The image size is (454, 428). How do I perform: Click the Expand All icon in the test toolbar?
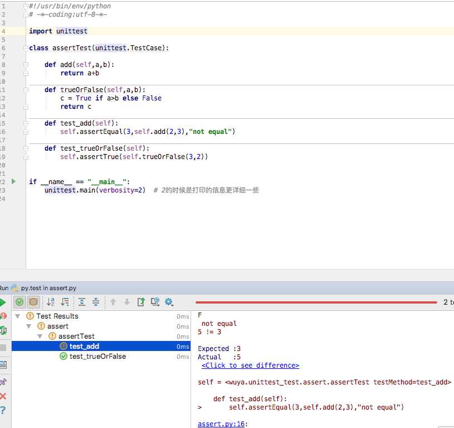[x=82, y=302]
